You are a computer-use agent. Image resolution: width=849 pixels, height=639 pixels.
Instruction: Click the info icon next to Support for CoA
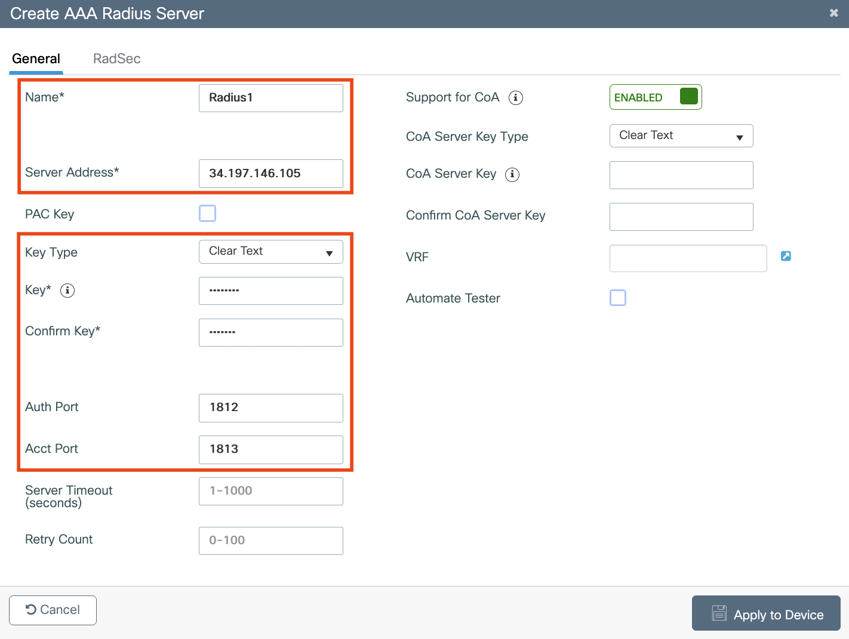[515, 98]
